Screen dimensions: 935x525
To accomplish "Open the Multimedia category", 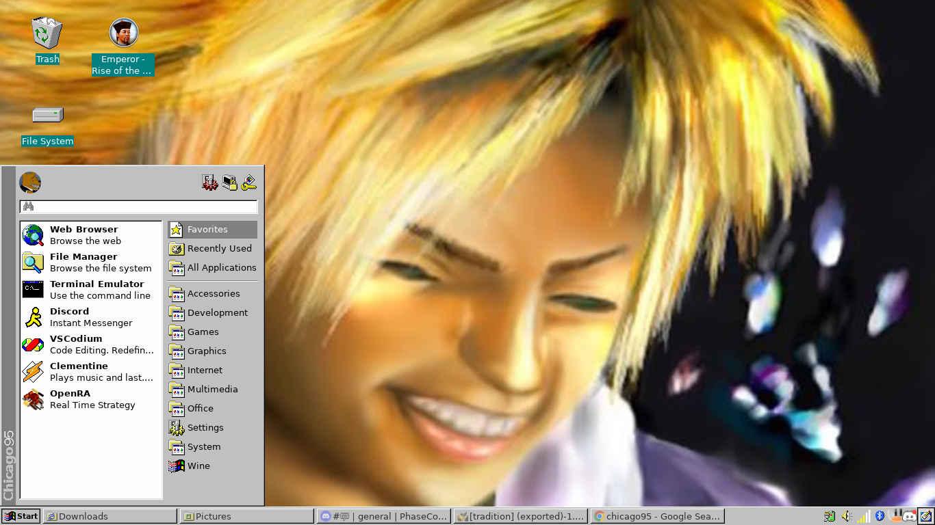I will pyautogui.click(x=213, y=390).
